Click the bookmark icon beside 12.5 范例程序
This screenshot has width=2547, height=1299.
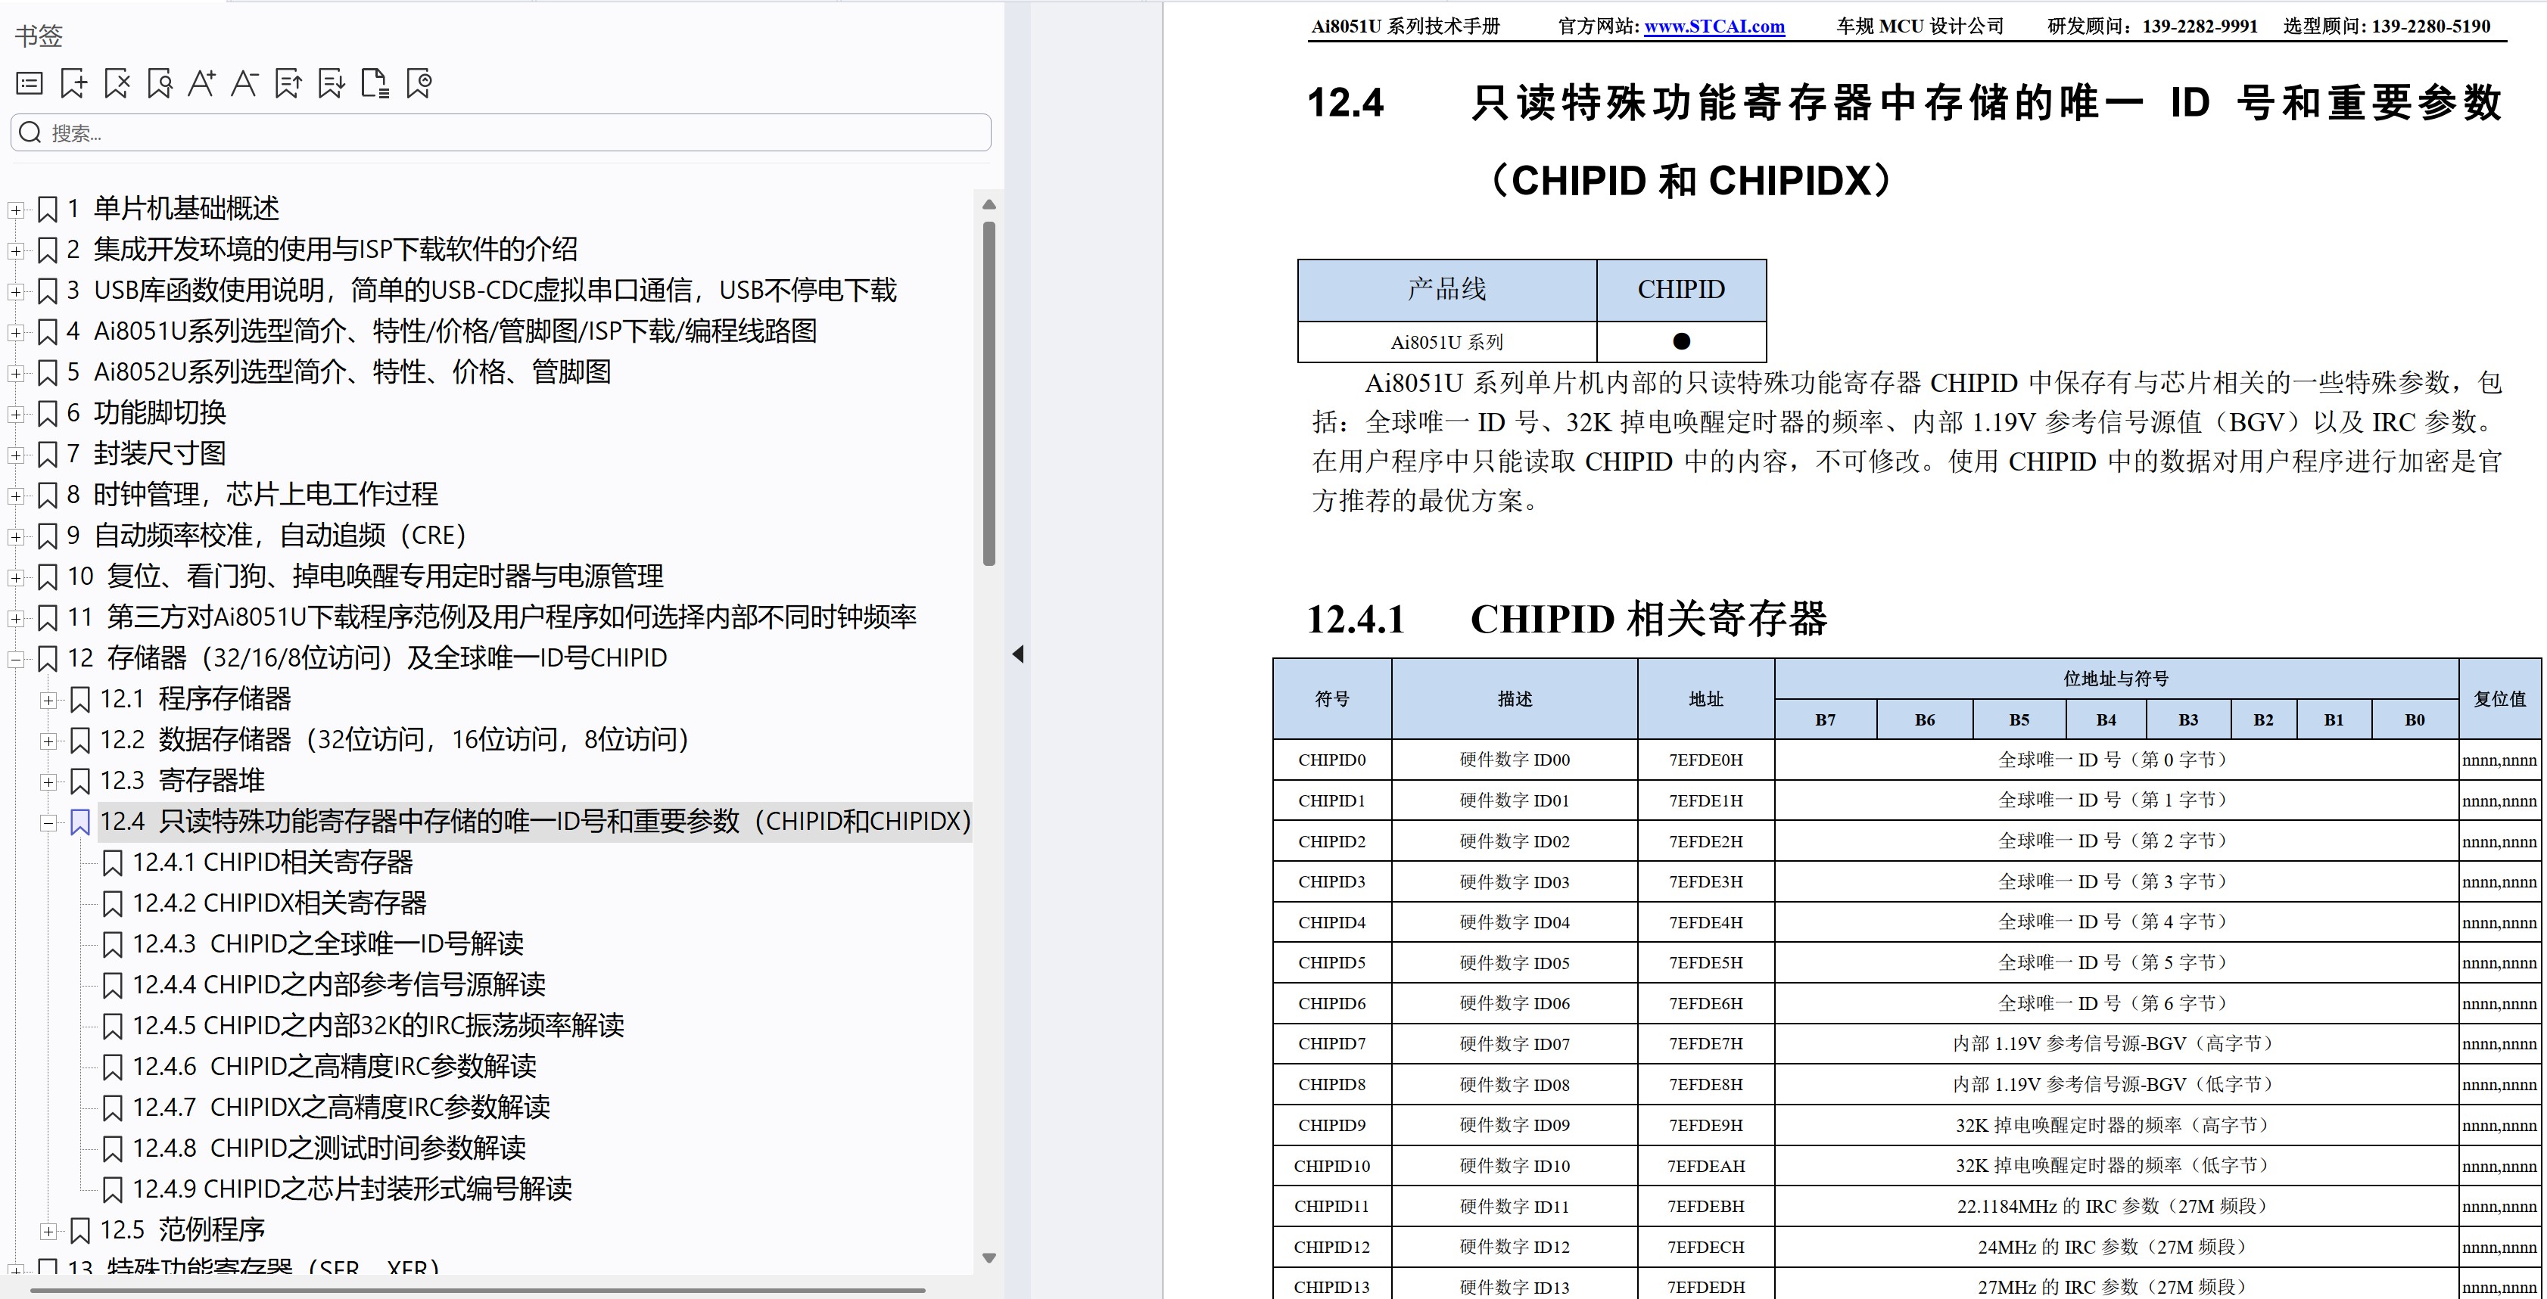click(80, 1231)
